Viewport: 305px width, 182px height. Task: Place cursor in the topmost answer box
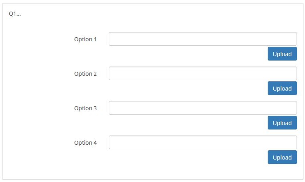(203, 39)
